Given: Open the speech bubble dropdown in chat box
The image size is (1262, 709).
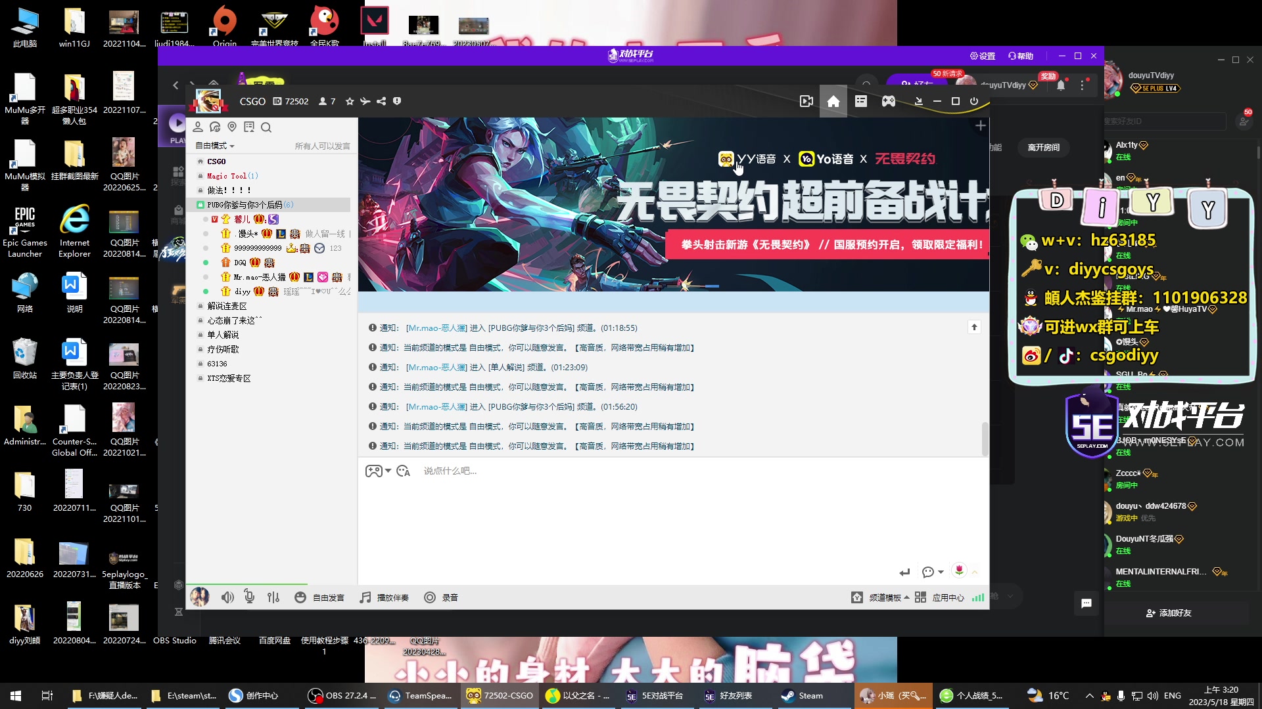Looking at the screenshot, I should 932,572.
